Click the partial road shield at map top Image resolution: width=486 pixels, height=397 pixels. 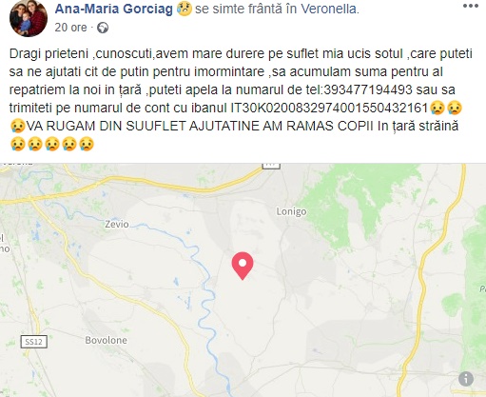coord(271,166)
